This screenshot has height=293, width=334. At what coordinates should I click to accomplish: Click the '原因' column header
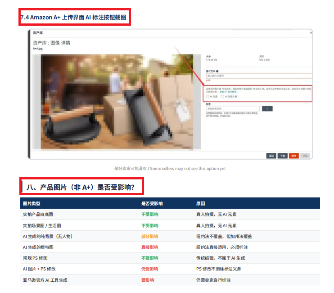pyautogui.click(x=200, y=203)
